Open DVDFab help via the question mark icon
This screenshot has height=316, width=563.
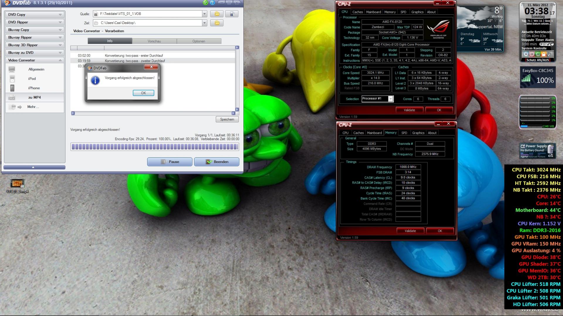[x=212, y=3]
